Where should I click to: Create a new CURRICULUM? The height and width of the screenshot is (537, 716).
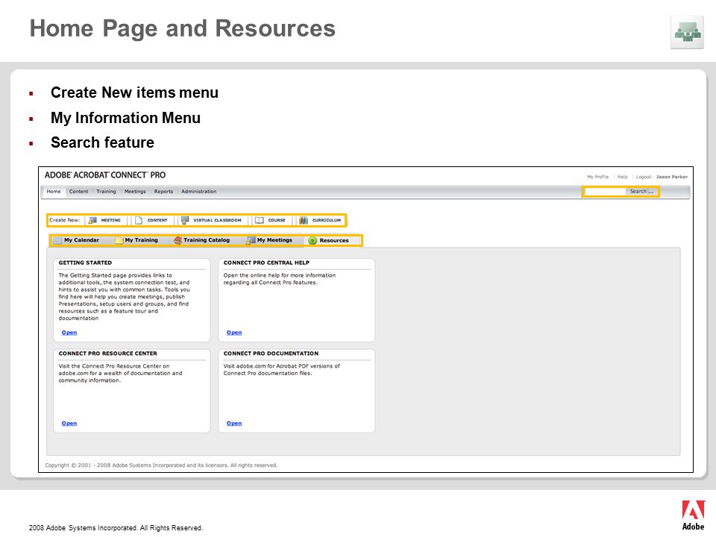pyautogui.click(x=320, y=220)
